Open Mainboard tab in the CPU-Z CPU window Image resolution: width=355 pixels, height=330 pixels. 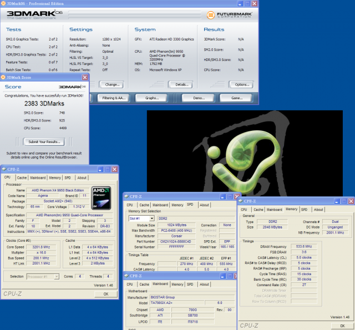coord(38,177)
